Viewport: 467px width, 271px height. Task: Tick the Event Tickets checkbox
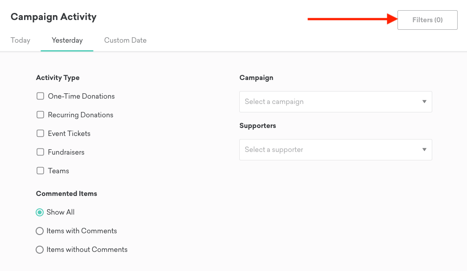pos(41,133)
